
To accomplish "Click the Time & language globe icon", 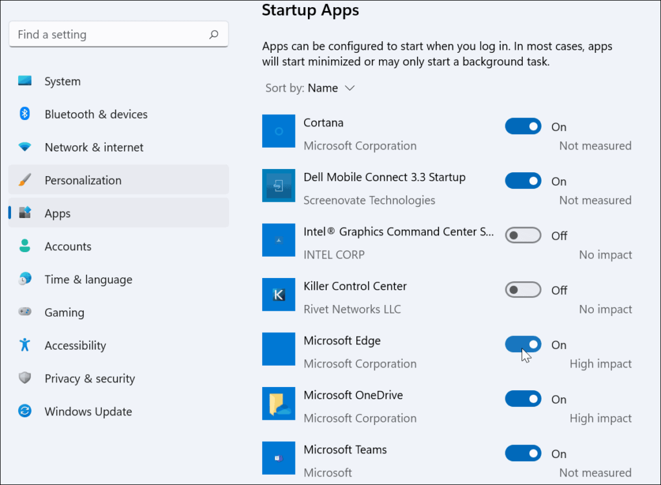I will click(25, 279).
